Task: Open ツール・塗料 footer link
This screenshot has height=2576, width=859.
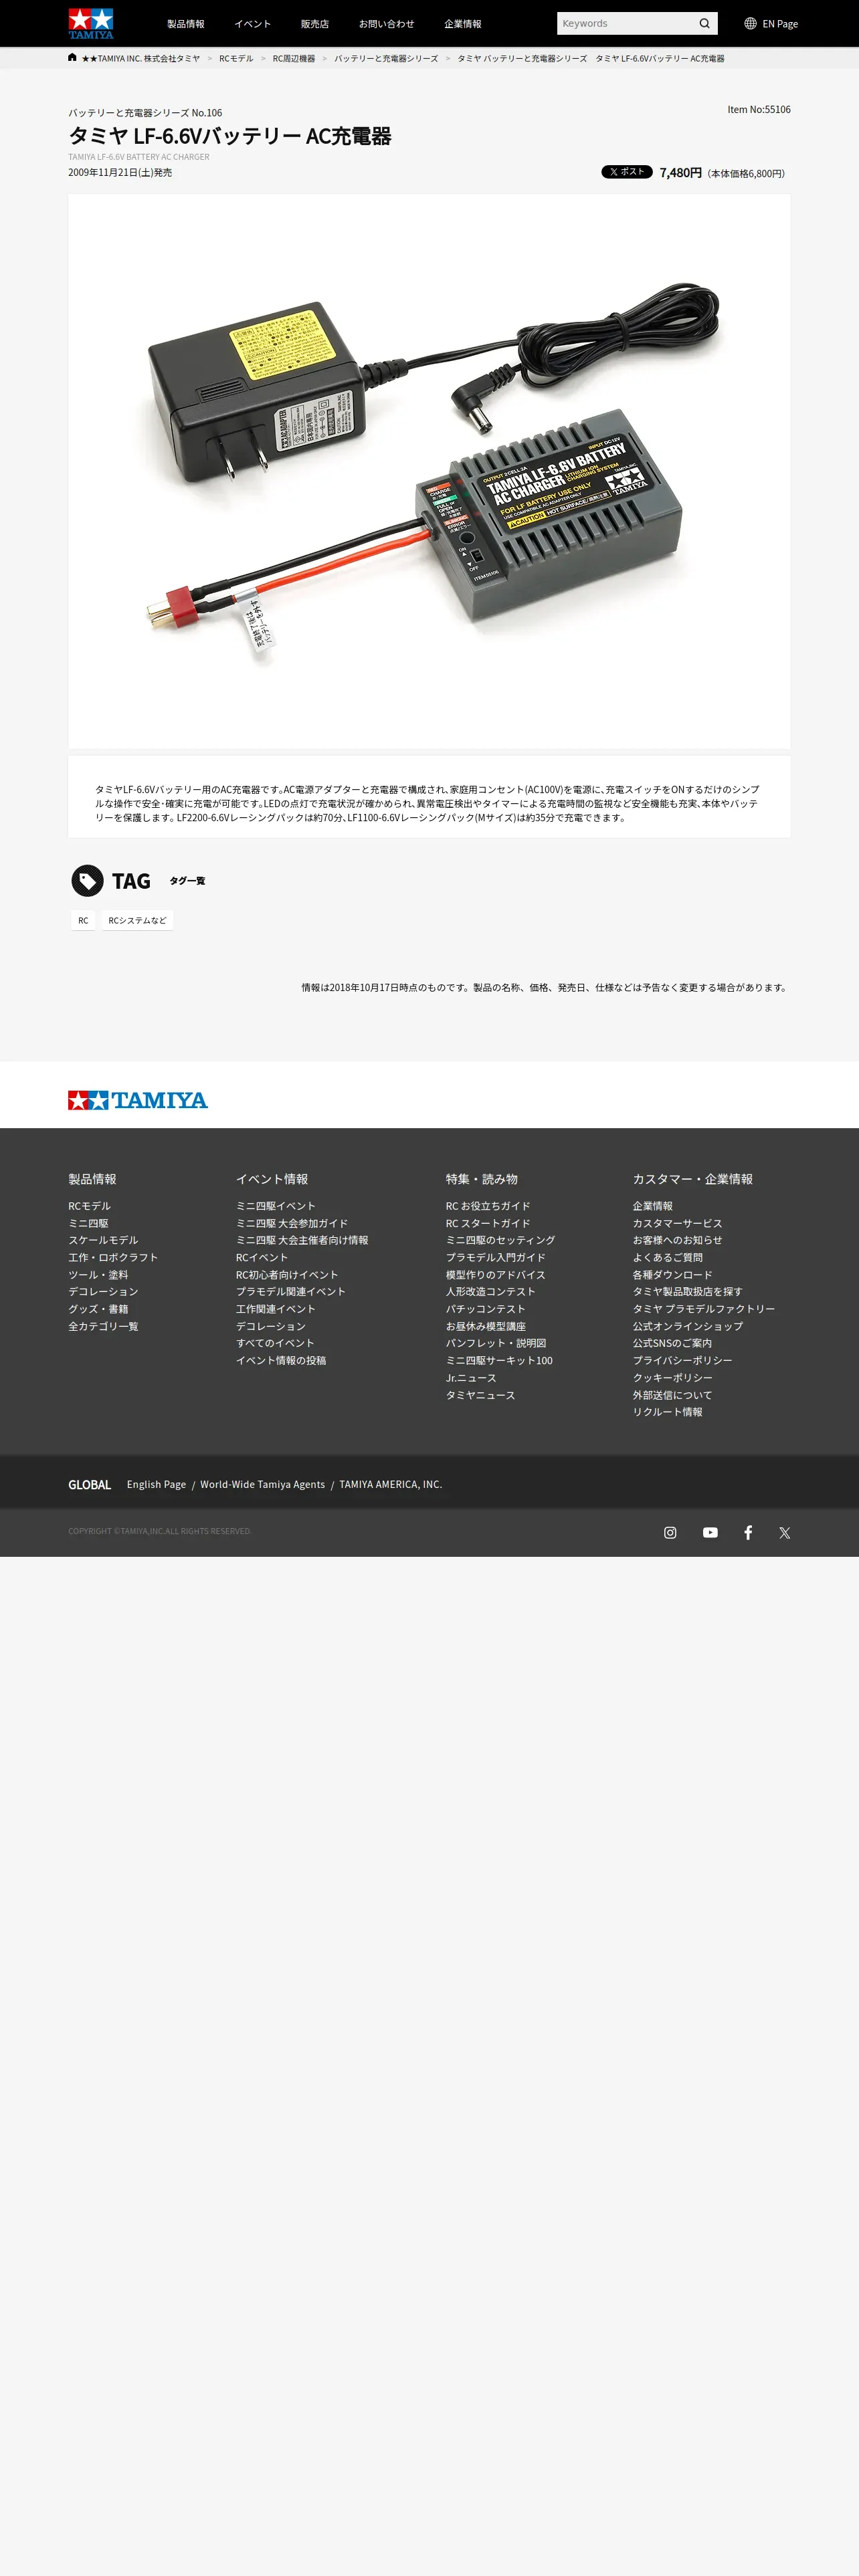Action: pyautogui.click(x=98, y=1275)
